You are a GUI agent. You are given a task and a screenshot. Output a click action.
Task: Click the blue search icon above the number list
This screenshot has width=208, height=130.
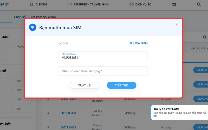205,37
